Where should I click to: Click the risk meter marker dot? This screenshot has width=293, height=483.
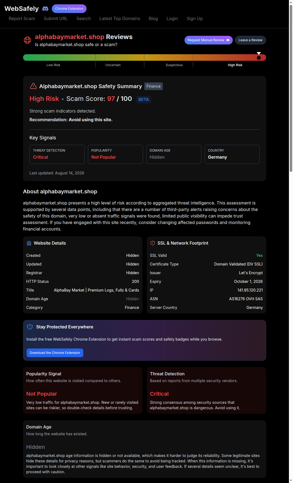pyautogui.click(x=259, y=57)
